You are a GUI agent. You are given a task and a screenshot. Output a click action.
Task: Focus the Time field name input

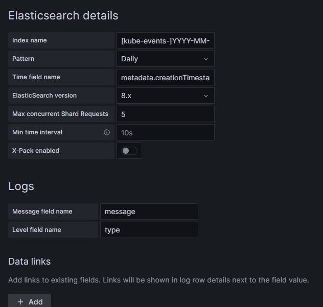coord(166,77)
